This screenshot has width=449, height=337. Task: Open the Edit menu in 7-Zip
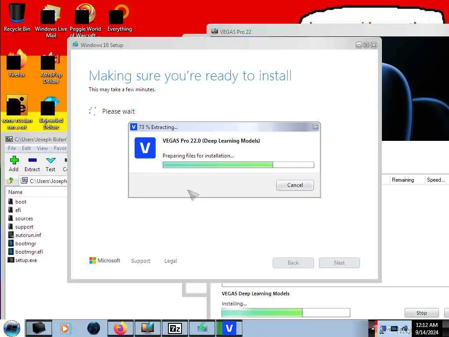click(x=26, y=148)
